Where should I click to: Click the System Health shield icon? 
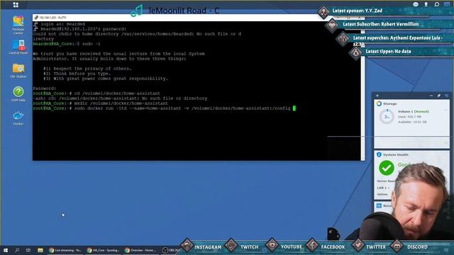(379, 154)
